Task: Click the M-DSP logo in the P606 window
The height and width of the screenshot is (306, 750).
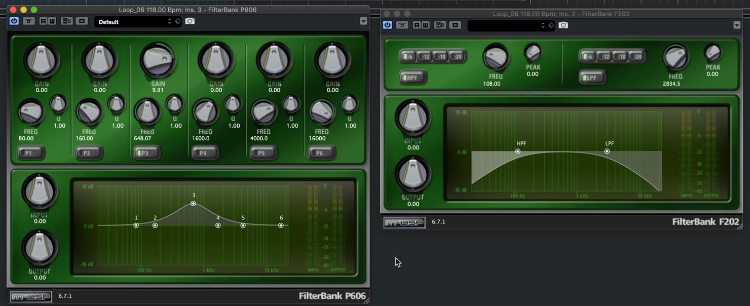Action: coord(31,296)
